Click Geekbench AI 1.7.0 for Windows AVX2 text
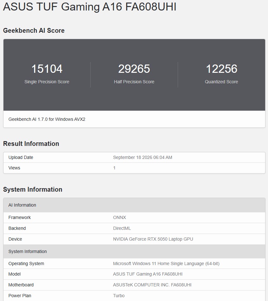 pos(47,119)
